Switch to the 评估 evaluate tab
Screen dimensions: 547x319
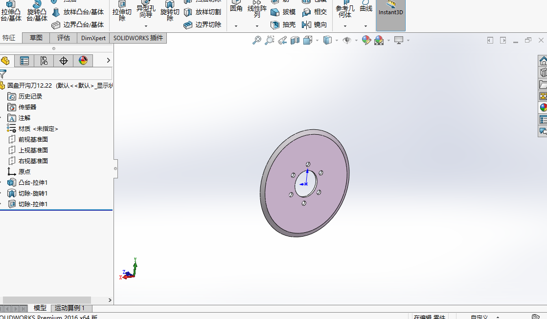64,38
